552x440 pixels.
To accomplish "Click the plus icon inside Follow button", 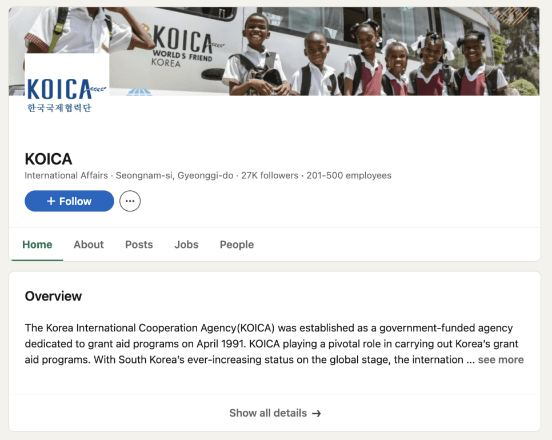I will (x=51, y=201).
